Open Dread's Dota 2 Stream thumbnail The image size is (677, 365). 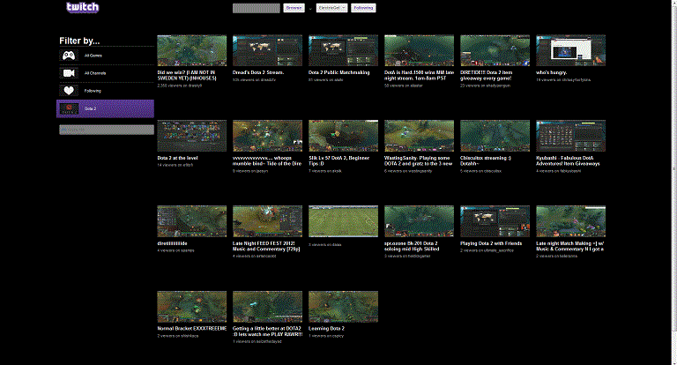click(267, 50)
